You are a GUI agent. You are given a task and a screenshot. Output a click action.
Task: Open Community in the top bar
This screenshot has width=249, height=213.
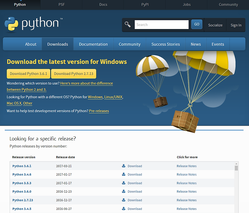[228, 4]
